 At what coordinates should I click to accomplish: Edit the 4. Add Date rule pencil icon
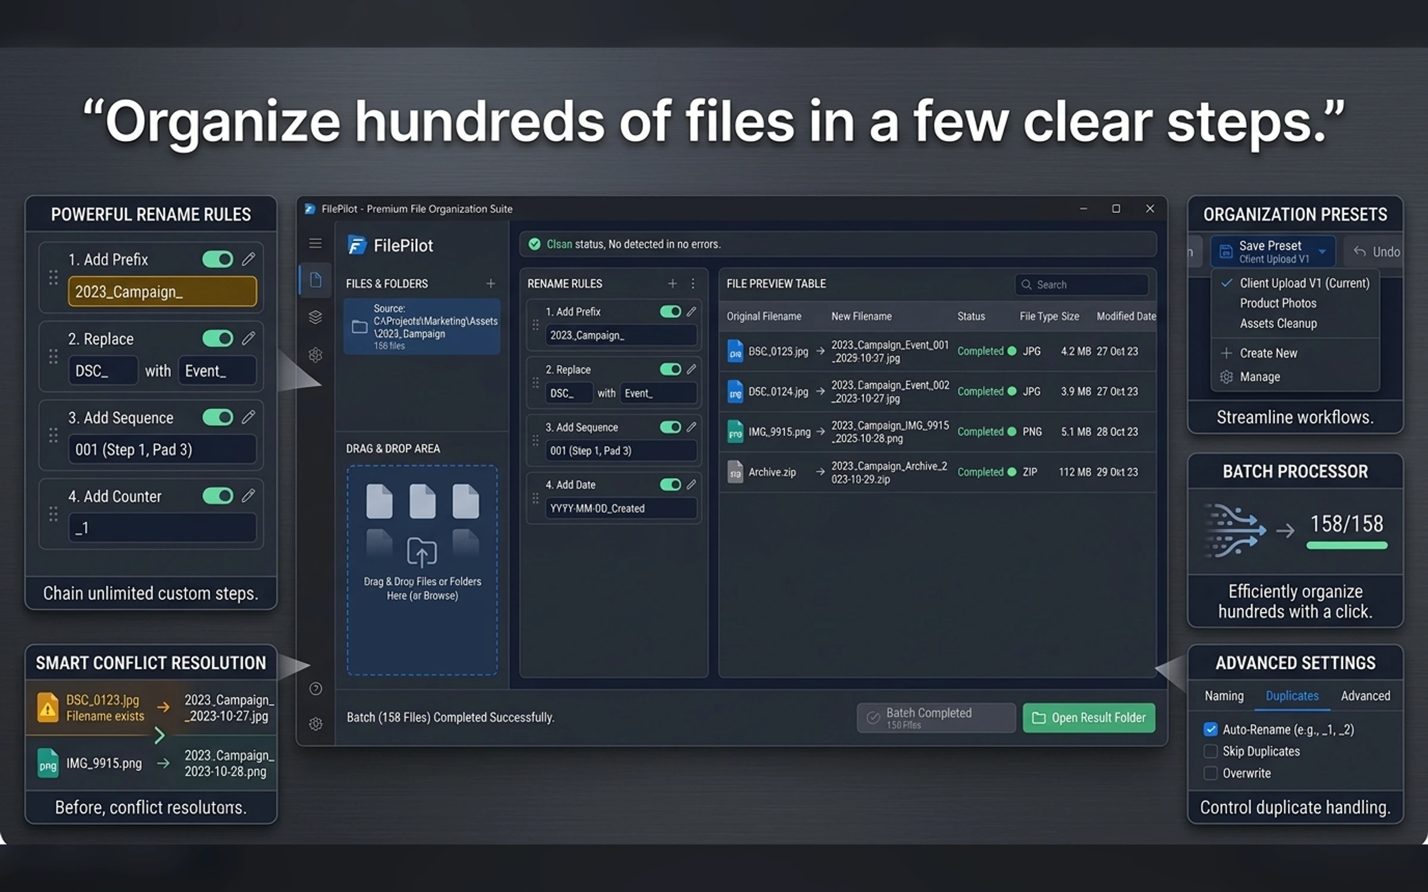691,485
